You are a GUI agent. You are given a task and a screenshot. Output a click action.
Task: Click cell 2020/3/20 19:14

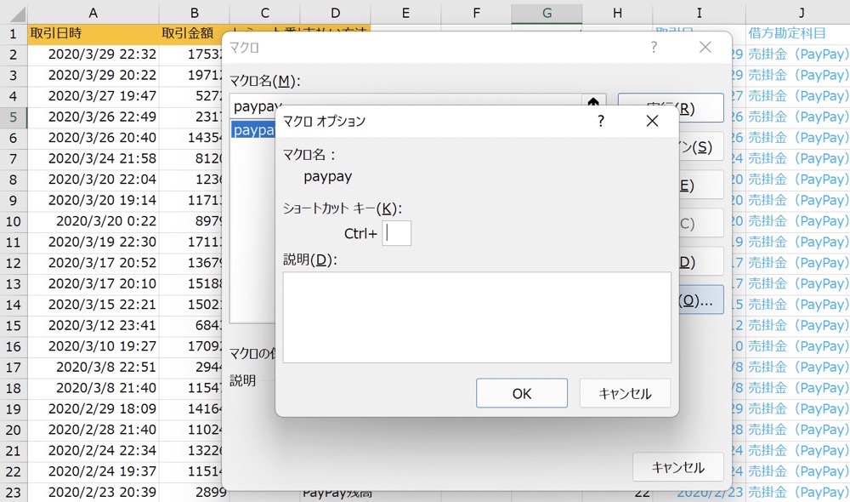click(x=93, y=200)
